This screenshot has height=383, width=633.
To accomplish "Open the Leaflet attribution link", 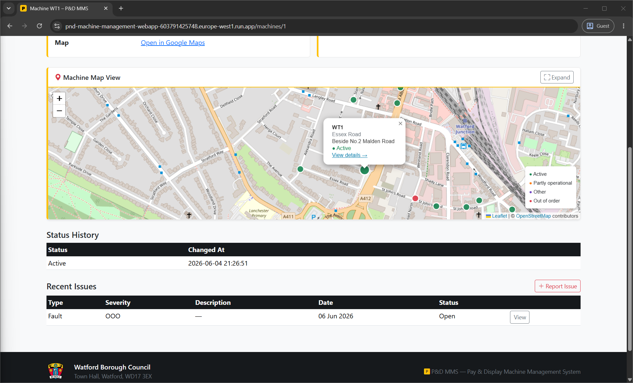I will coord(499,216).
